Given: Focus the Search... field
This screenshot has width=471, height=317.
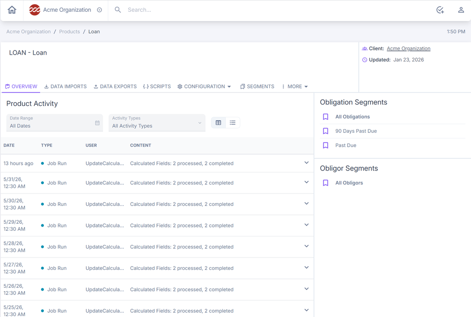Looking at the screenshot, I should click(139, 10).
